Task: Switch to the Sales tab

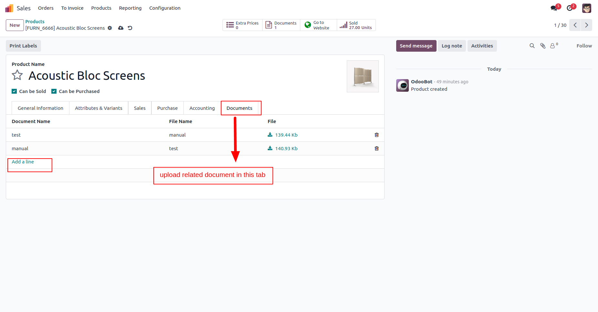Action: point(140,108)
